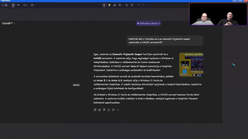This screenshot has height=139, width=248.
Task: Copy the ChatGPT response
Action: pos(95,110)
